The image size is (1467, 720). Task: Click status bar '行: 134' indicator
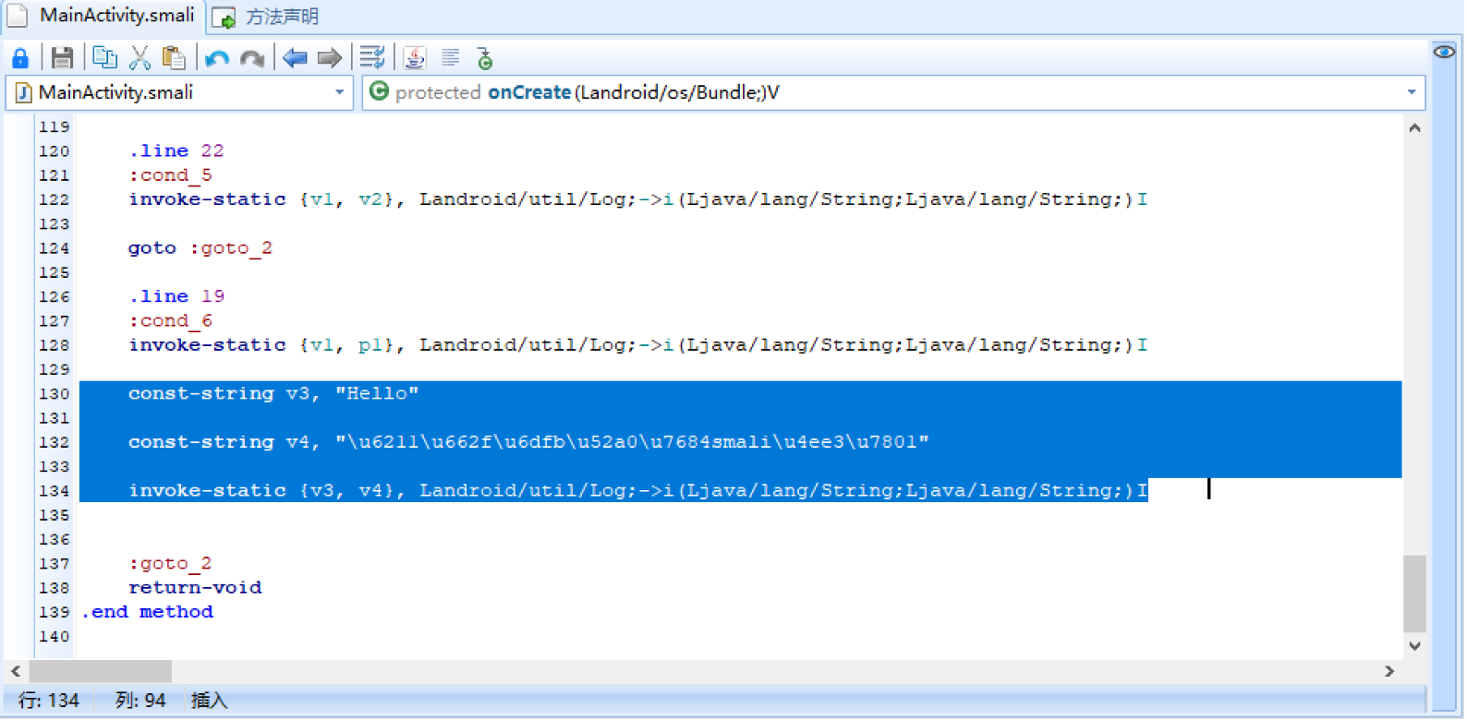coord(49,701)
